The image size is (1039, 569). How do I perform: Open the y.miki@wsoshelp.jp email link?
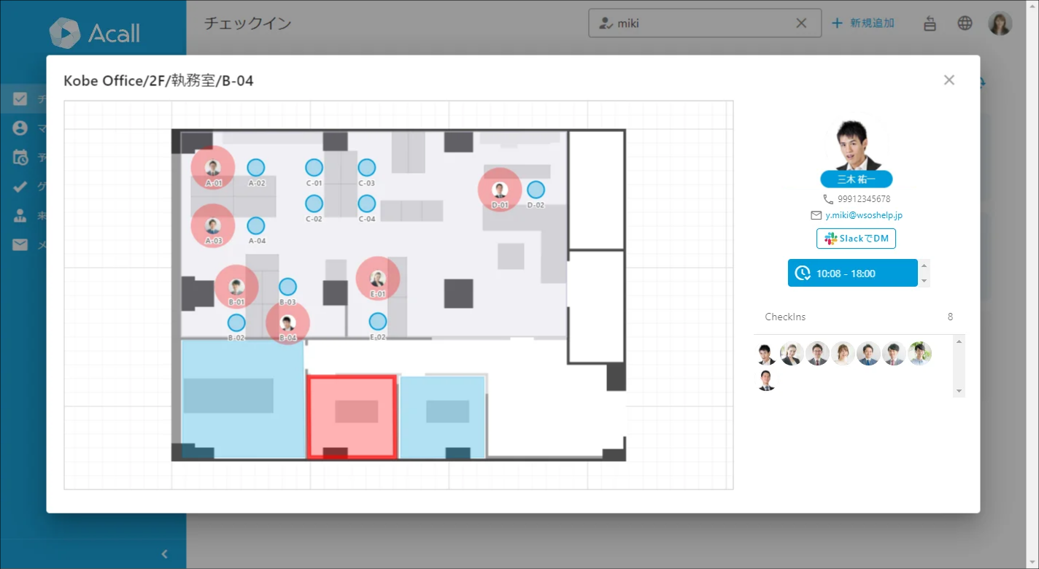tap(863, 215)
